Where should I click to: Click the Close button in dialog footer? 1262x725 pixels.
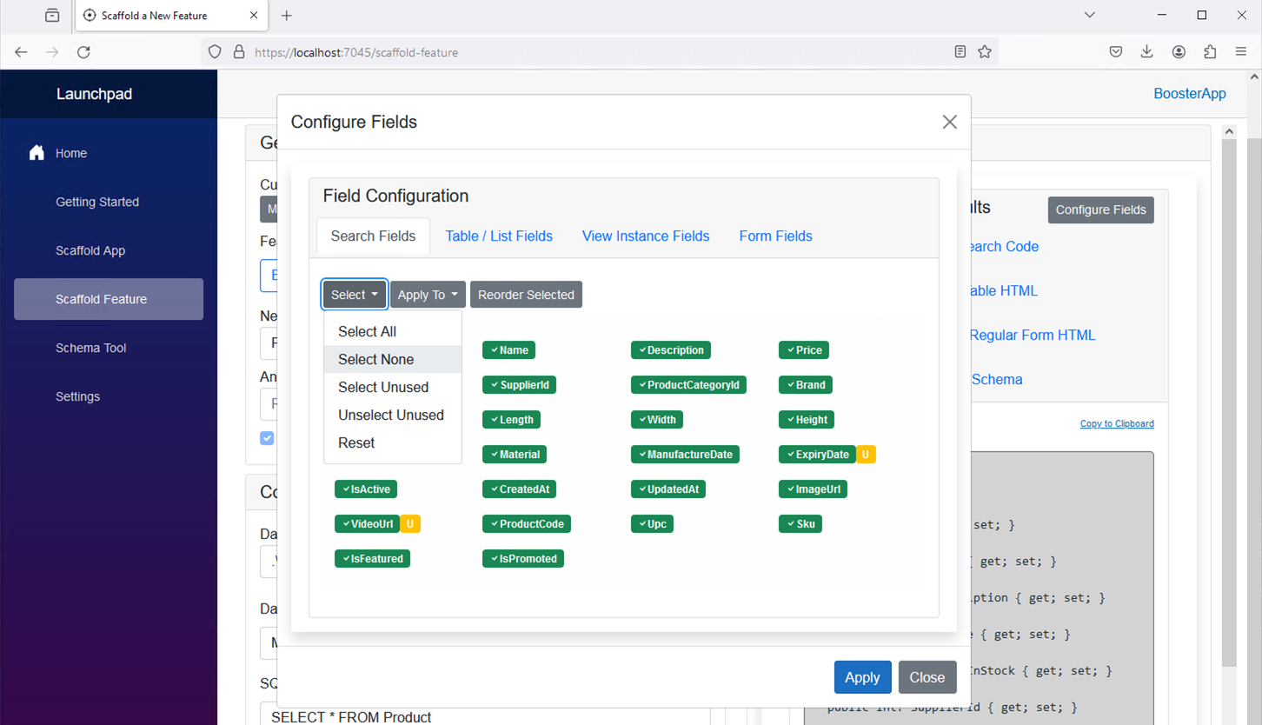927,677
